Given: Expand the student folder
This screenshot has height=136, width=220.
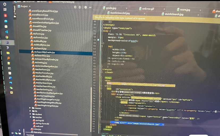Looking at the screenshot, I should tap(31, 114).
